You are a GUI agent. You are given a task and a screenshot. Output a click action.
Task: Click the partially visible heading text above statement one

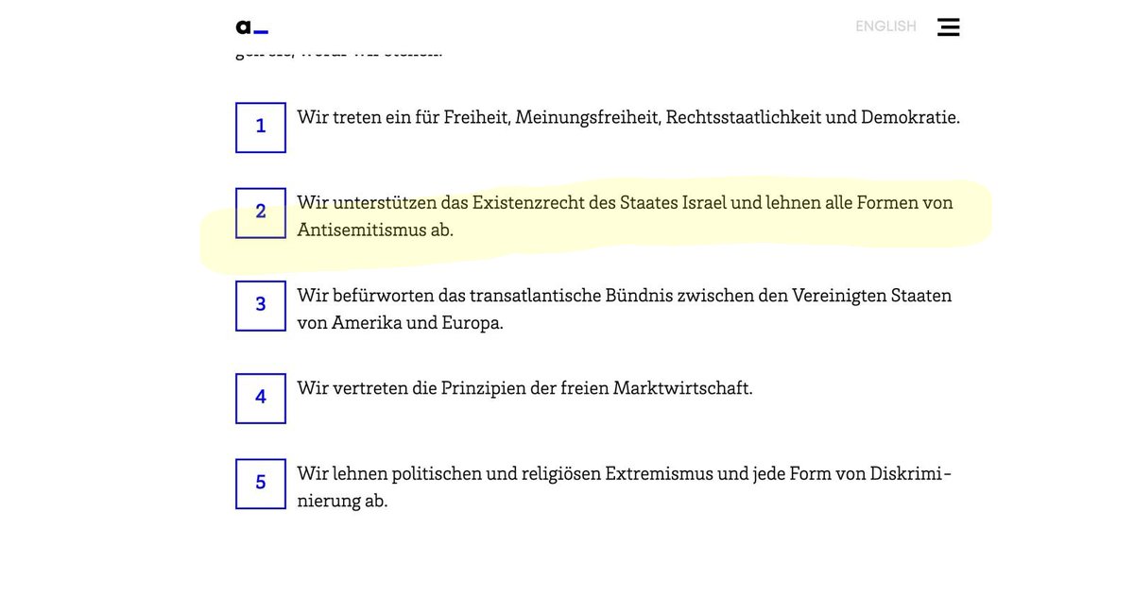click(x=340, y=49)
